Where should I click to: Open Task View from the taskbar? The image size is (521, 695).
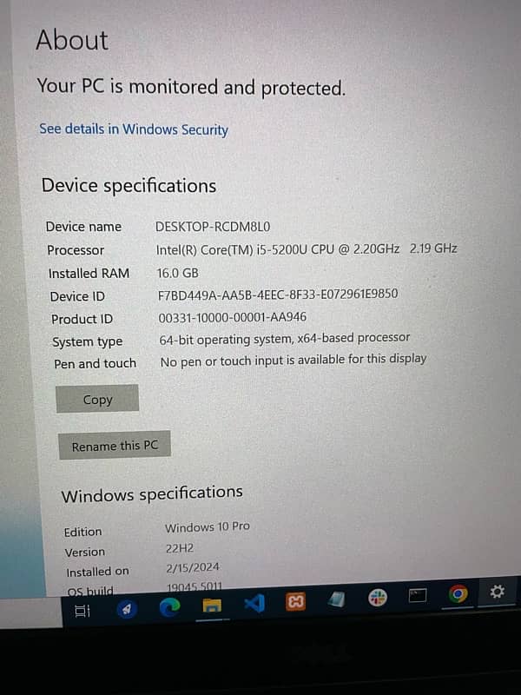[x=82, y=612]
